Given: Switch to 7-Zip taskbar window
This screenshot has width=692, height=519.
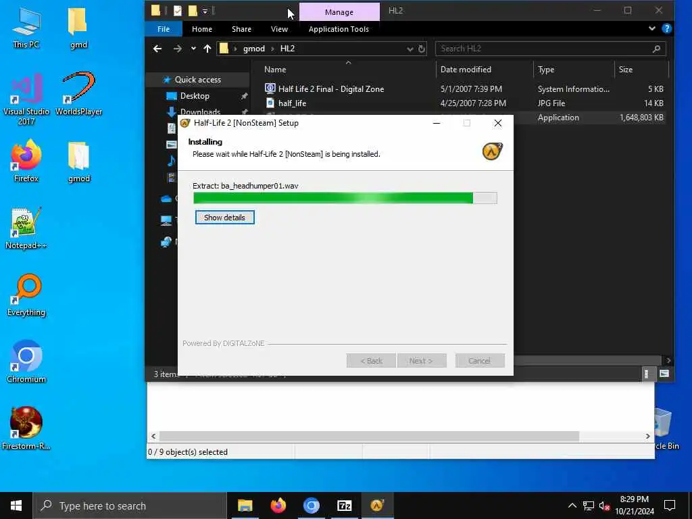Looking at the screenshot, I should 344,505.
